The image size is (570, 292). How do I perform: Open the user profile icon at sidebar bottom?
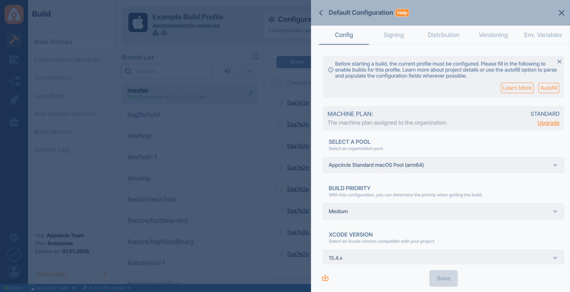click(14, 271)
